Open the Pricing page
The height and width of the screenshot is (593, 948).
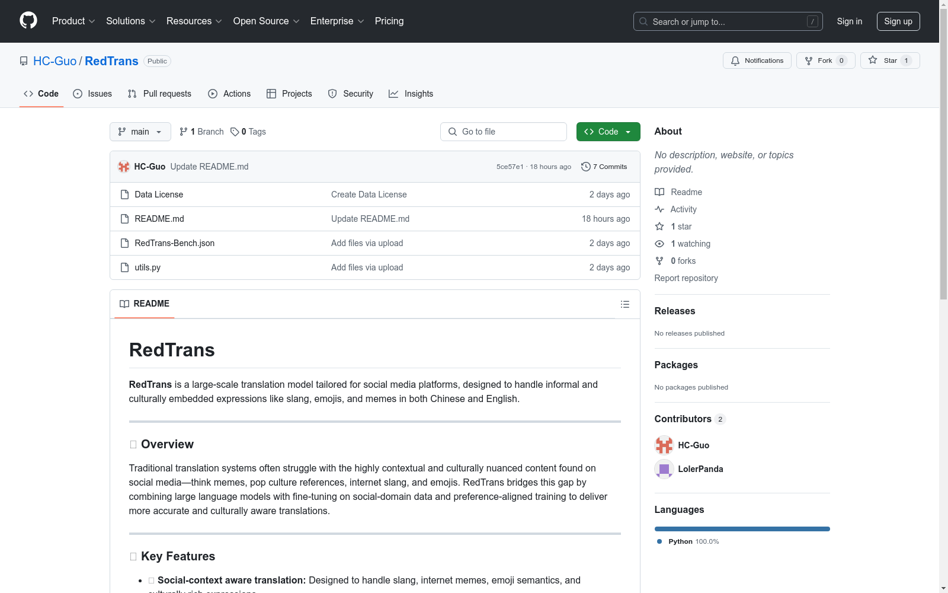pyautogui.click(x=389, y=21)
